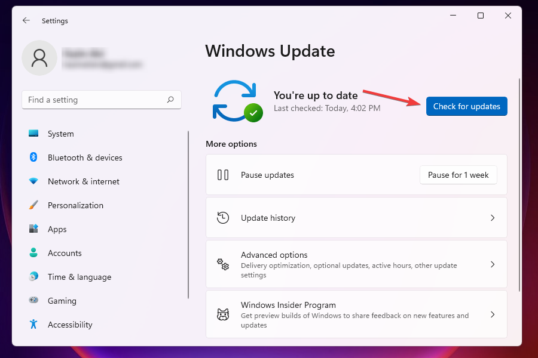Open the Windows Insider Program entry
The width and height of the screenshot is (538, 358).
coord(356,314)
